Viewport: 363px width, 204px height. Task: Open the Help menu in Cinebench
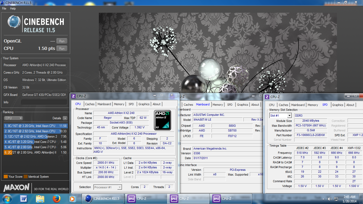click(13, 8)
